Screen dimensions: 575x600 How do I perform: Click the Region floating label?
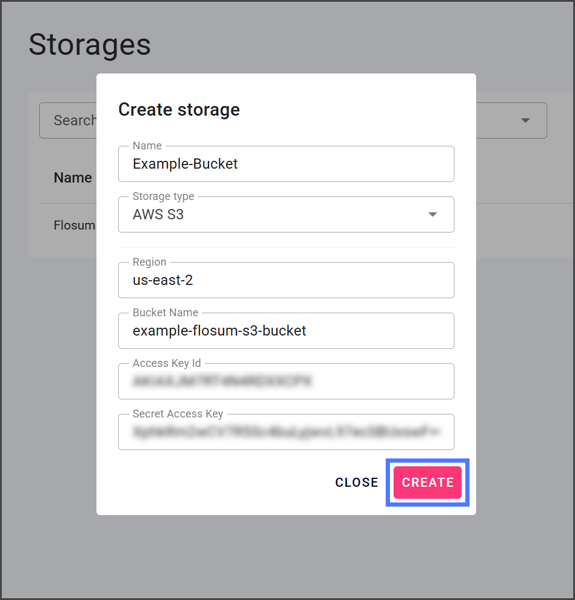tap(149, 262)
